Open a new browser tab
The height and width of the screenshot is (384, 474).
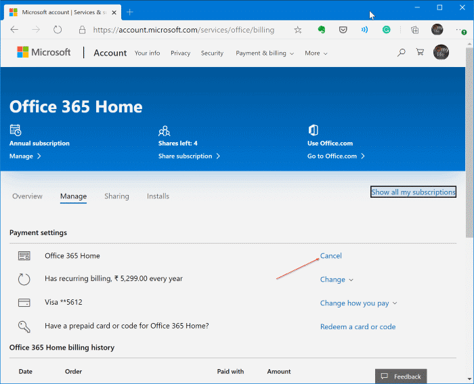click(130, 12)
